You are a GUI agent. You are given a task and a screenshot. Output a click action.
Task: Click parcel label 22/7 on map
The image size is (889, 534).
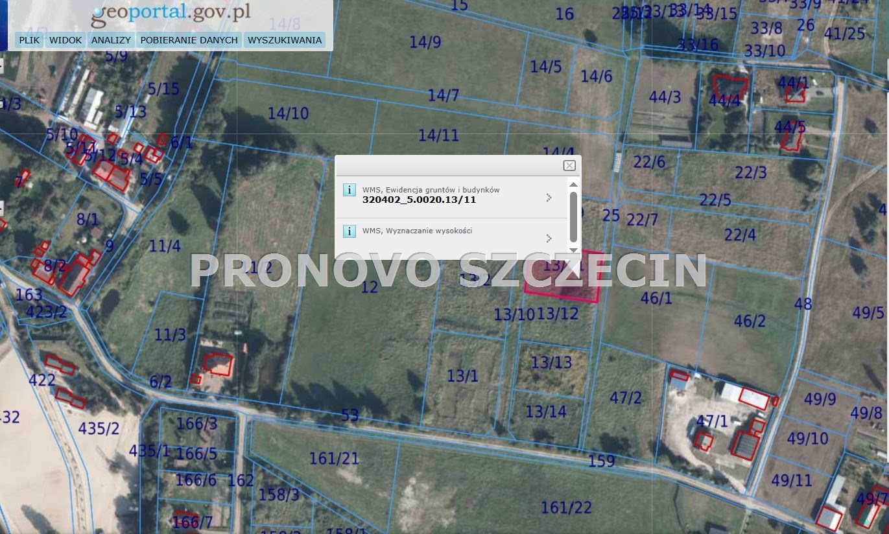click(642, 220)
